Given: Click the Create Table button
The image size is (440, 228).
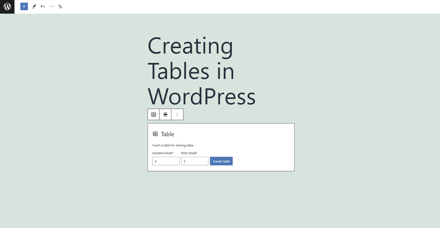Looking at the screenshot, I should [221, 161].
